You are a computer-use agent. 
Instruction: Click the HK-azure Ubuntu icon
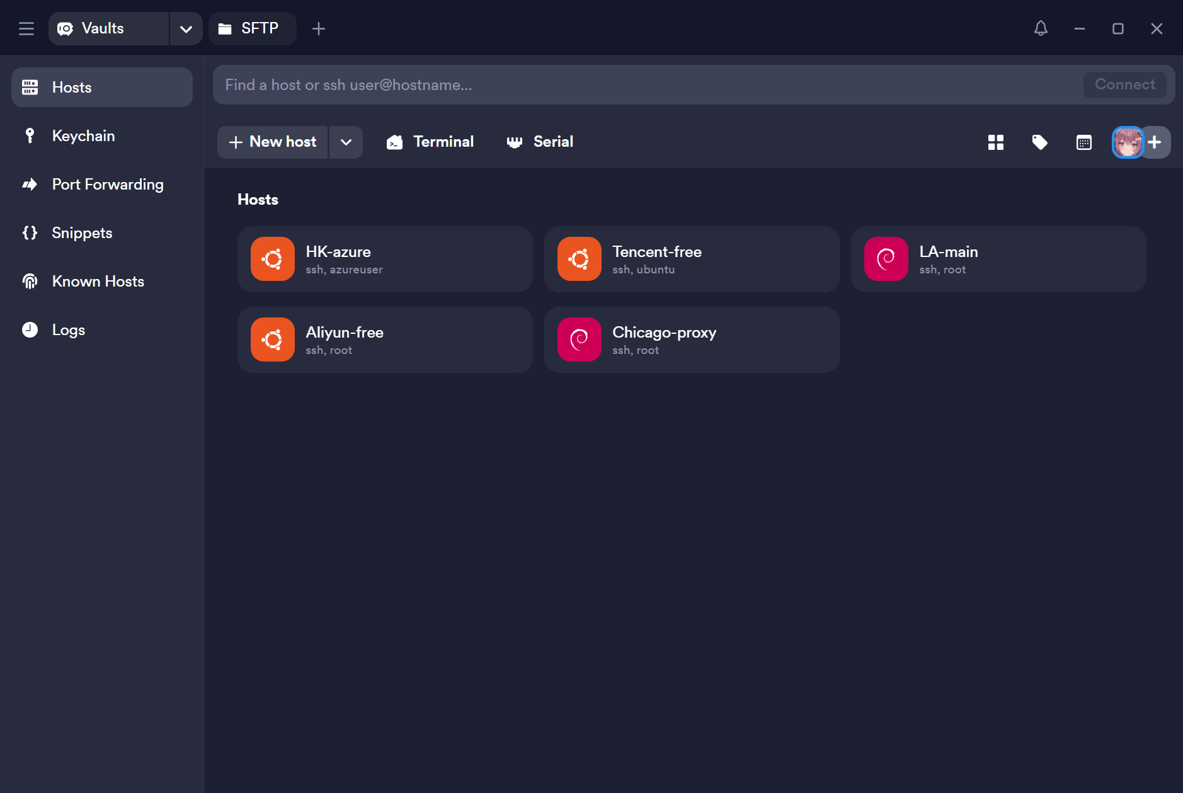tap(273, 259)
